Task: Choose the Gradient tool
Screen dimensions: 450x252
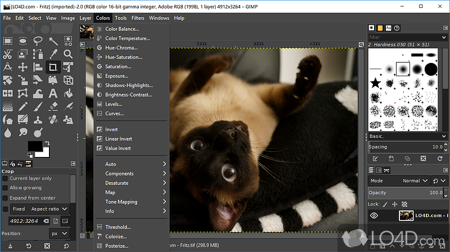Action: 8,107
